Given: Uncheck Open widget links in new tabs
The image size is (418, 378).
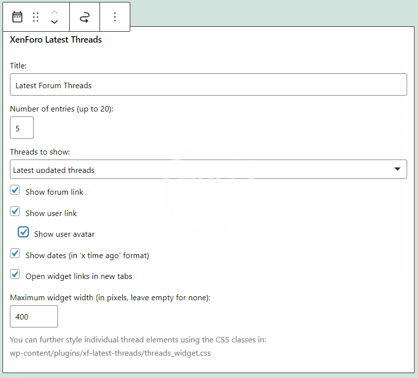Looking at the screenshot, I should click(x=15, y=274).
